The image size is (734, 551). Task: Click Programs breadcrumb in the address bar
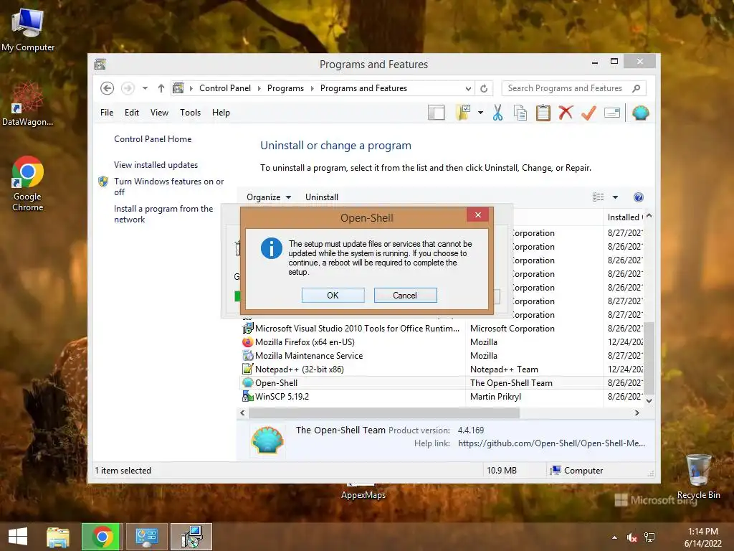[285, 88]
